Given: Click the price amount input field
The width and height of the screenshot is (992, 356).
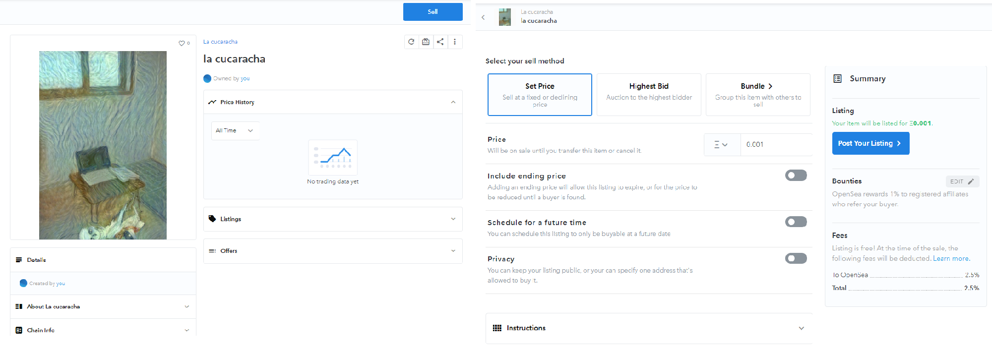Looking at the screenshot, I should pos(776,145).
